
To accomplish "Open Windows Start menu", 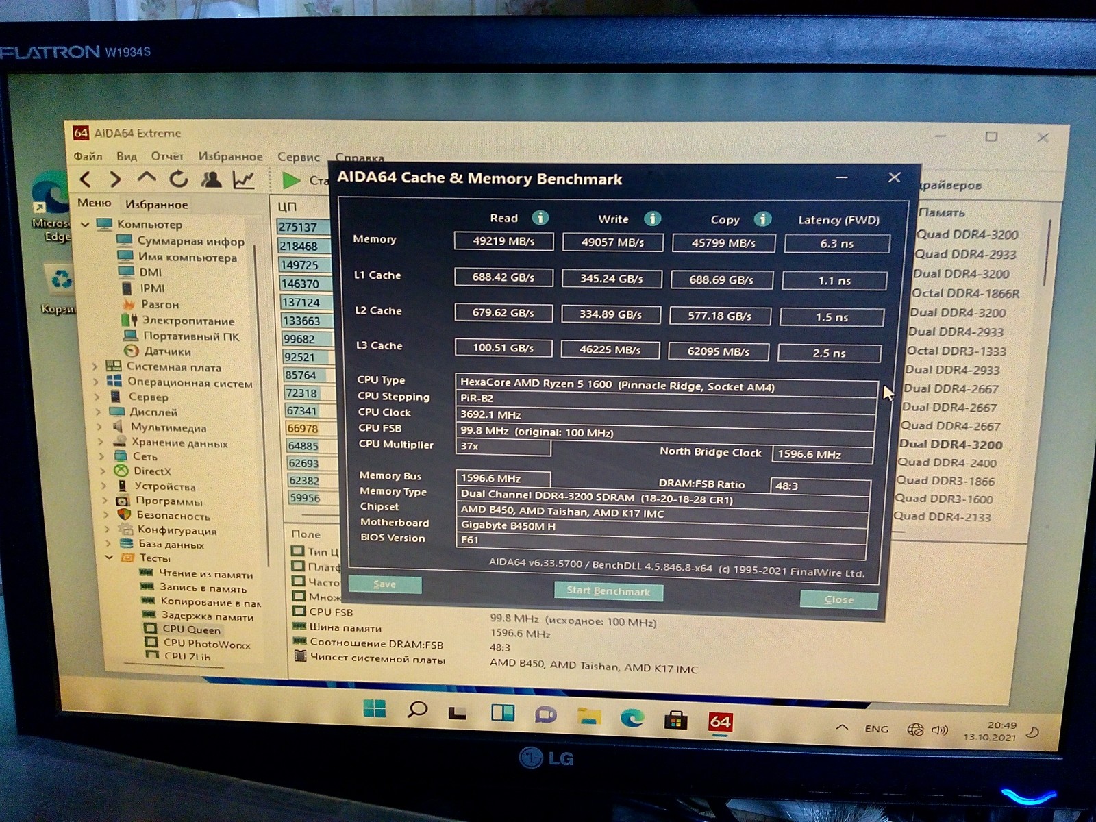I will pos(374,709).
